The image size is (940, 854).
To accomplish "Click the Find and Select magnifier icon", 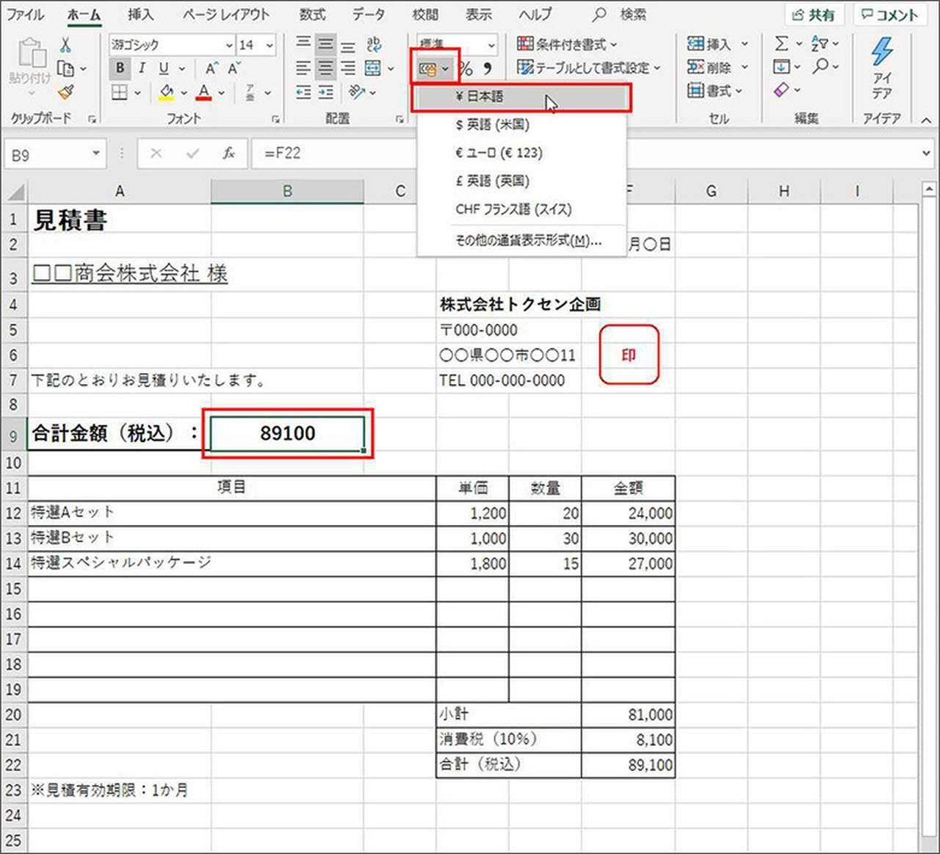I will pyautogui.click(x=820, y=67).
